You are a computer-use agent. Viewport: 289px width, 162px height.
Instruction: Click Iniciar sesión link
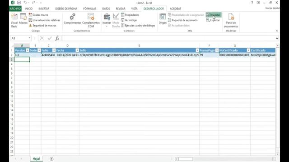tap(273, 8)
